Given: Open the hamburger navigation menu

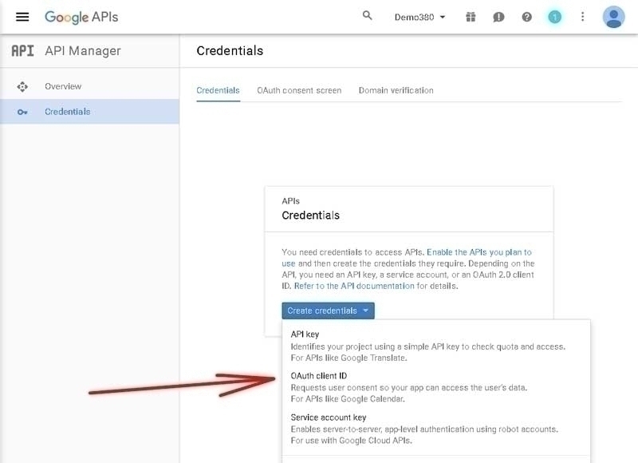Looking at the screenshot, I should (x=22, y=17).
